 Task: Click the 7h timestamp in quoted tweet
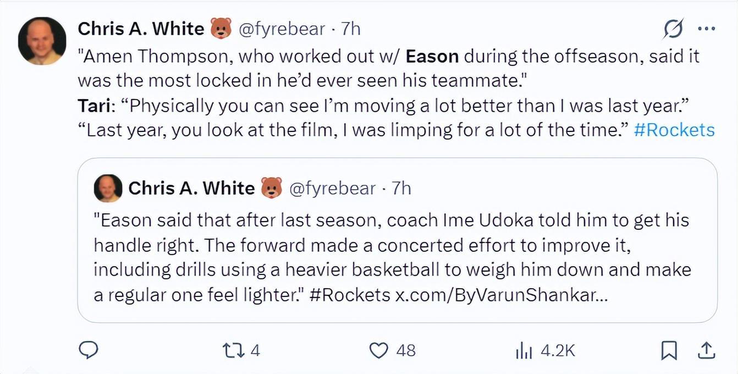[x=401, y=189]
